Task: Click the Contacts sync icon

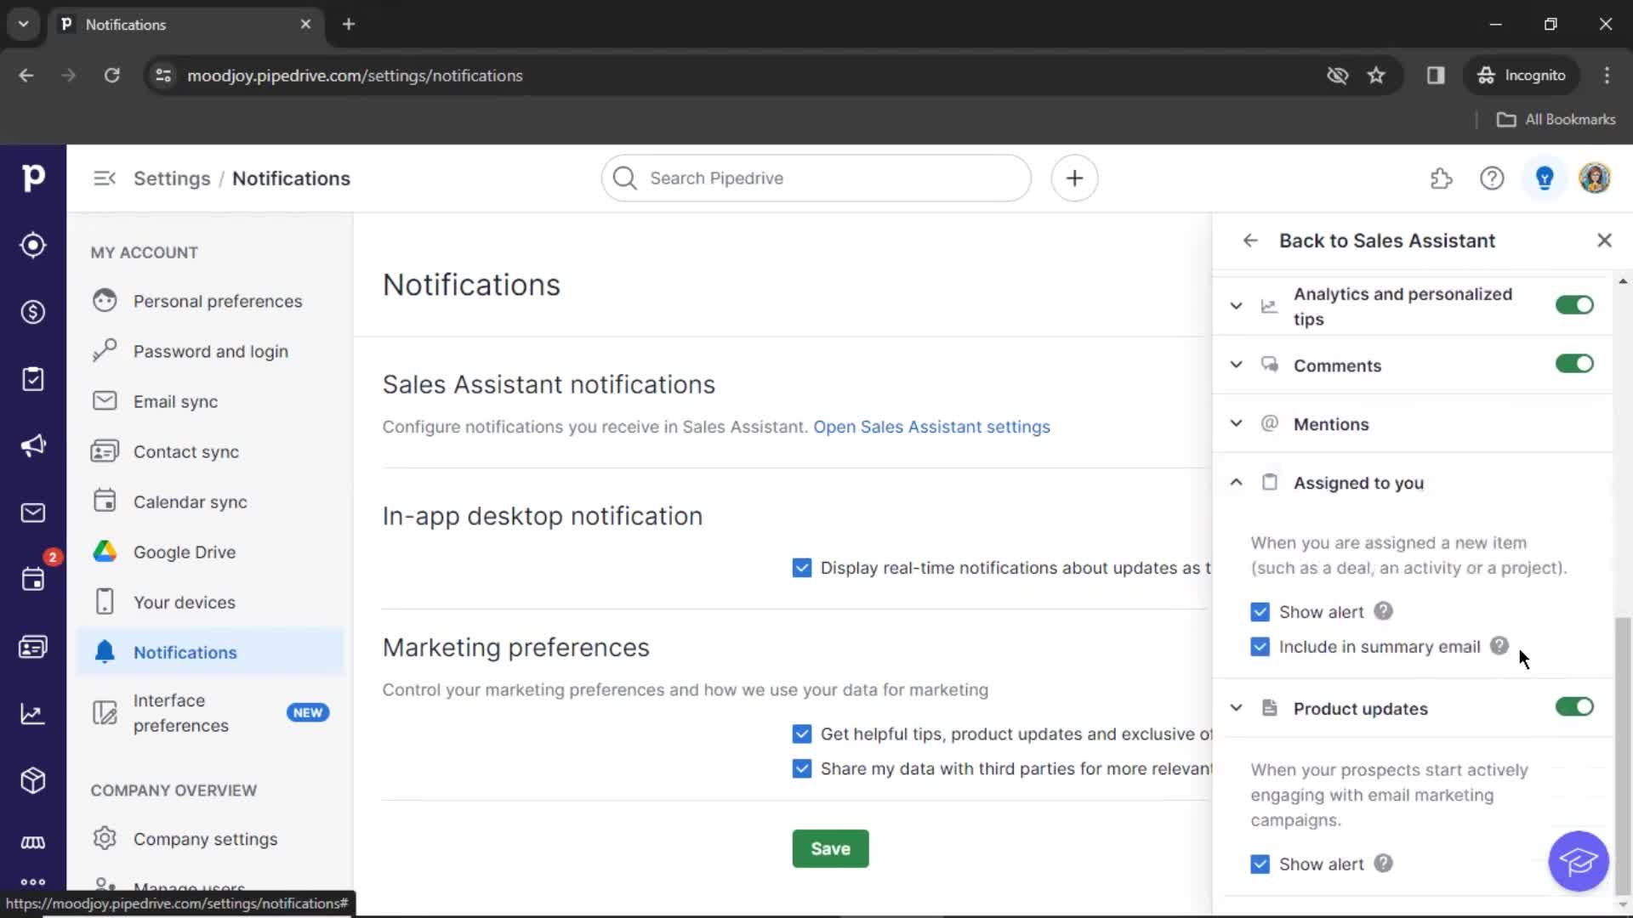Action: coord(103,450)
